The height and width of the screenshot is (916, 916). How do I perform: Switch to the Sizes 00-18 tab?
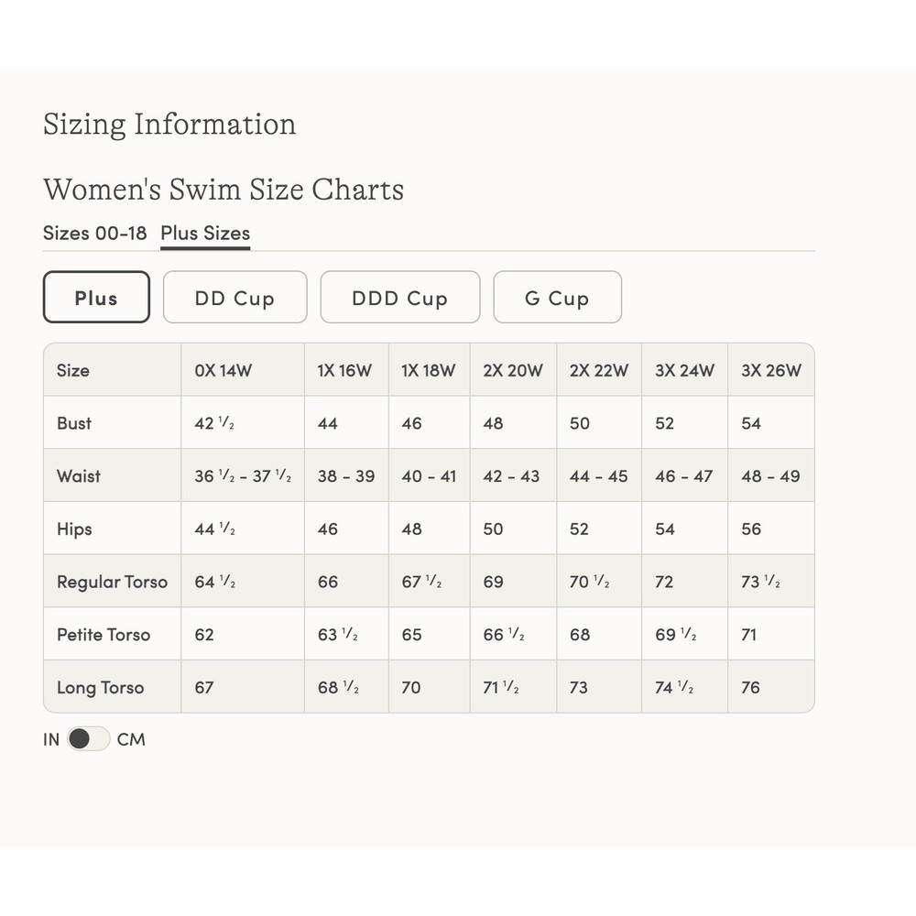[94, 233]
